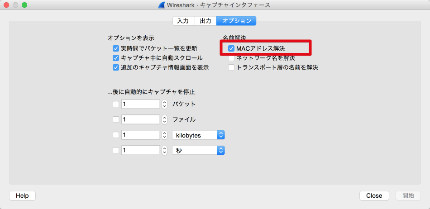This screenshot has height=209, width=430.
Task: Enable auto-stop after パケット checkbox
Action: pyautogui.click(x=116, y=104)
